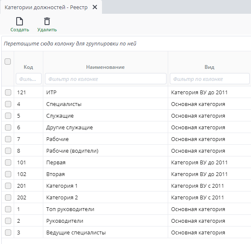Open the Категории должностей - Реестр tab
251x244 pixels.
tap(46, 7)
